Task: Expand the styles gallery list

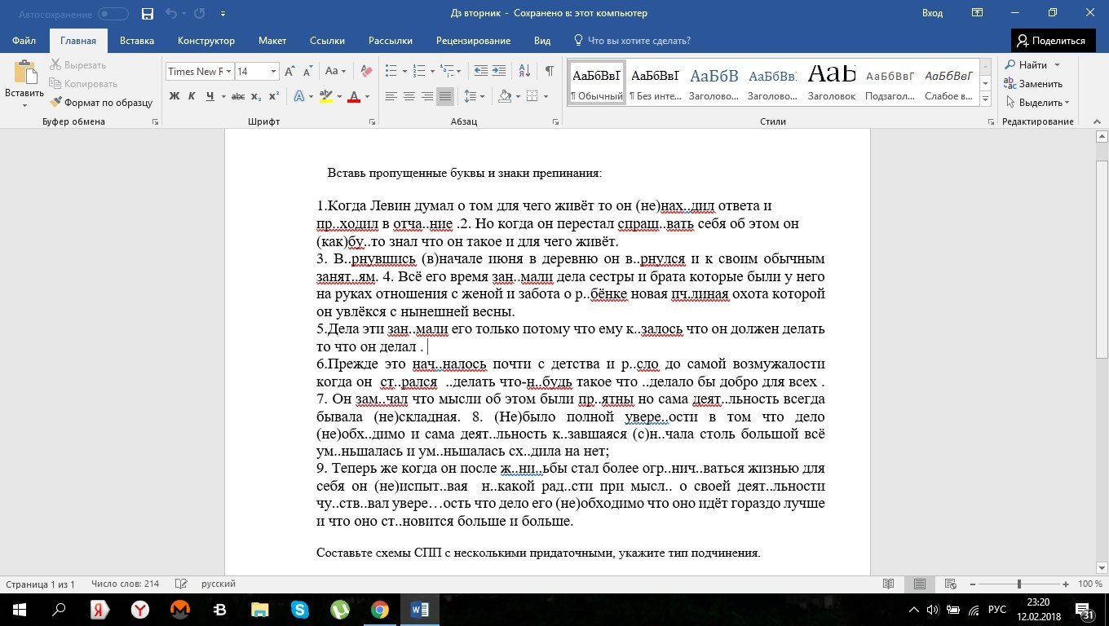Action: point(985,99)
